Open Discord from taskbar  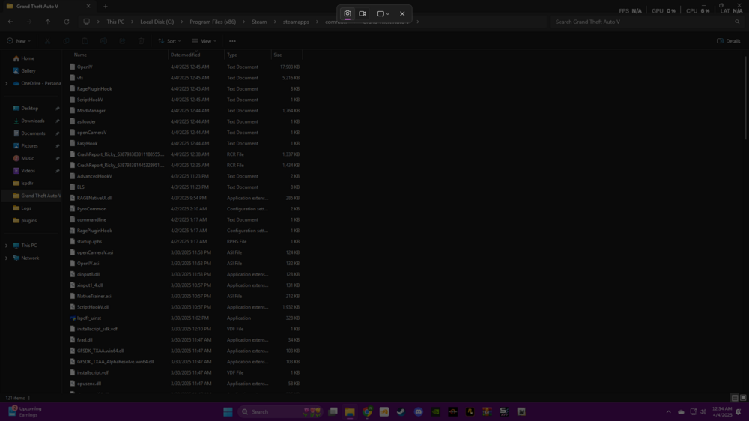tap(419, 411)
